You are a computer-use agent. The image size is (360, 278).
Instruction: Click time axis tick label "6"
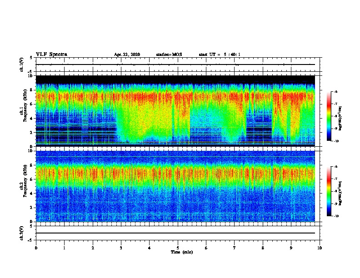click(x=206, y=248)
